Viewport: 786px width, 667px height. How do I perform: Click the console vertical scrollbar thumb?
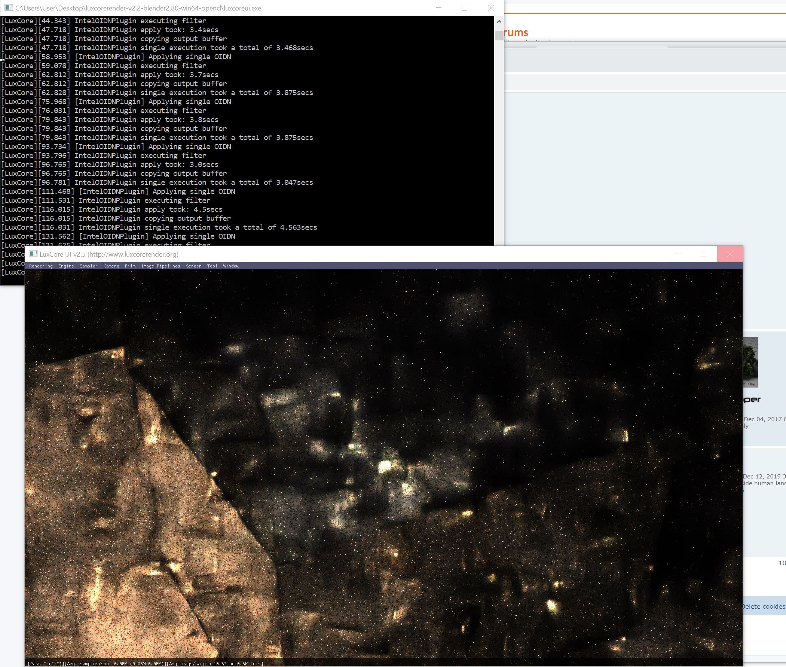coord(499,35)
